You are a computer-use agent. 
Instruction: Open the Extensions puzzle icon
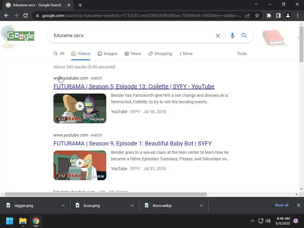click(269, 15)
